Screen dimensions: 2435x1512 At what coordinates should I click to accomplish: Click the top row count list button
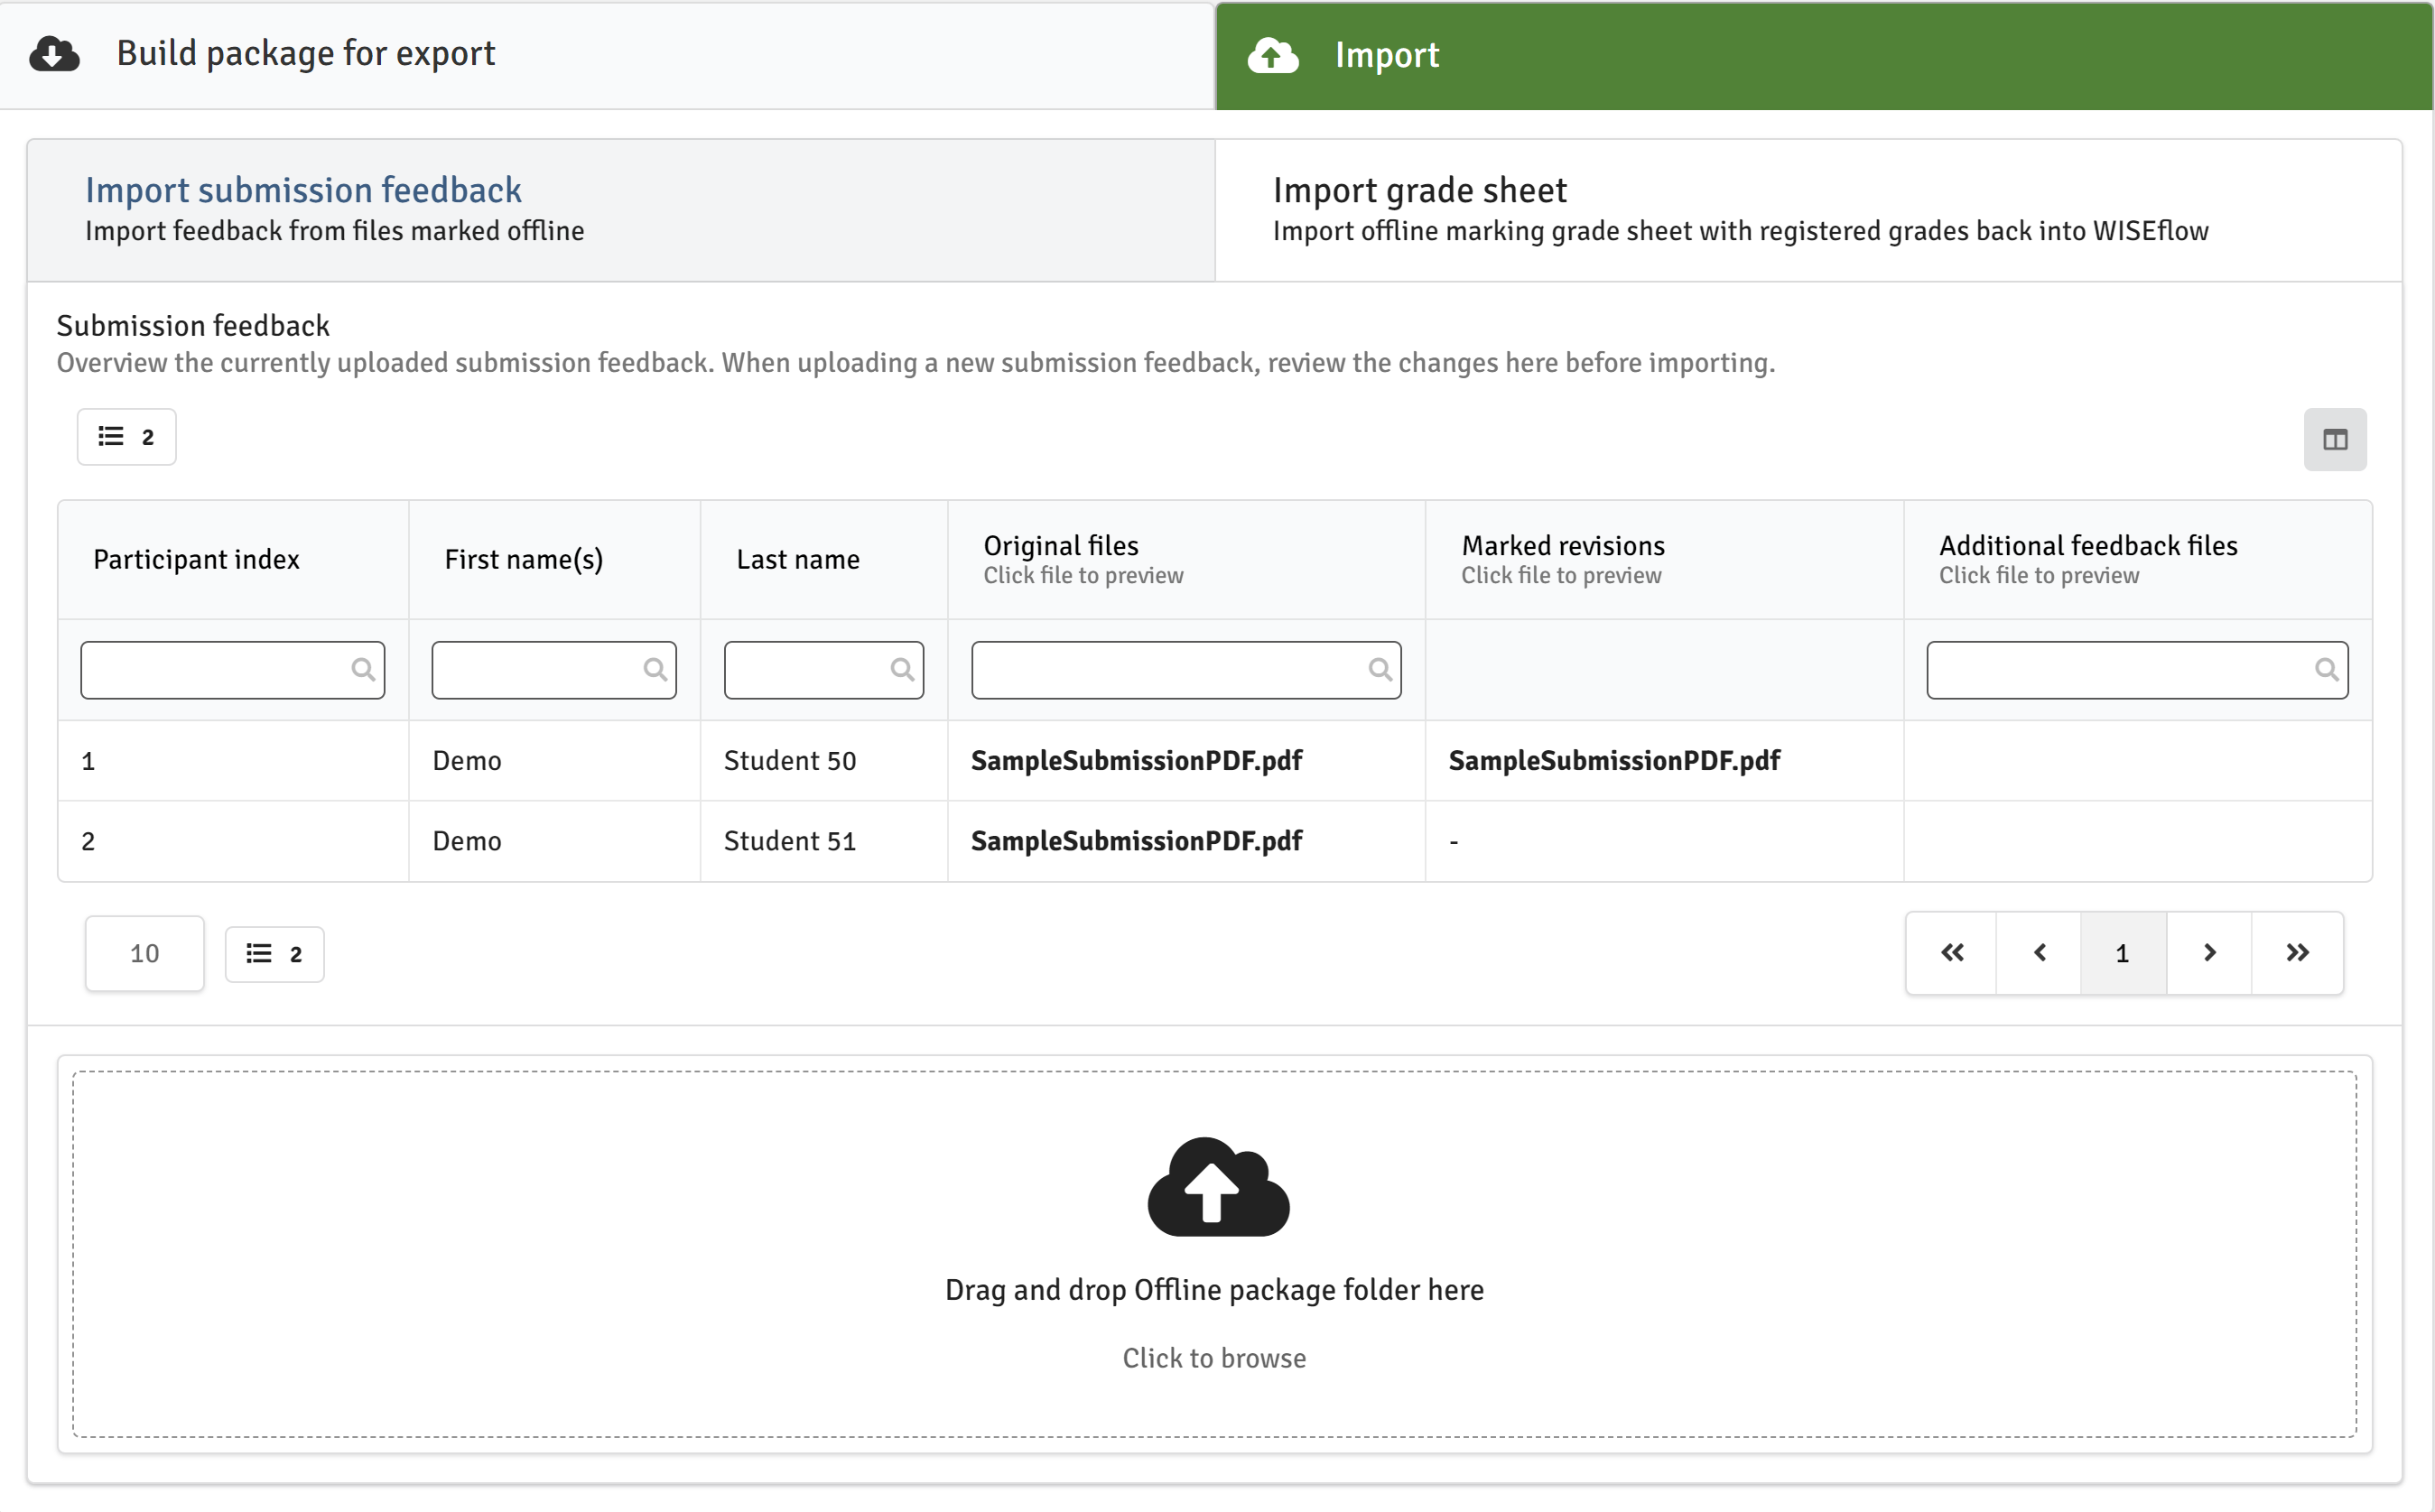click(127, 437)
